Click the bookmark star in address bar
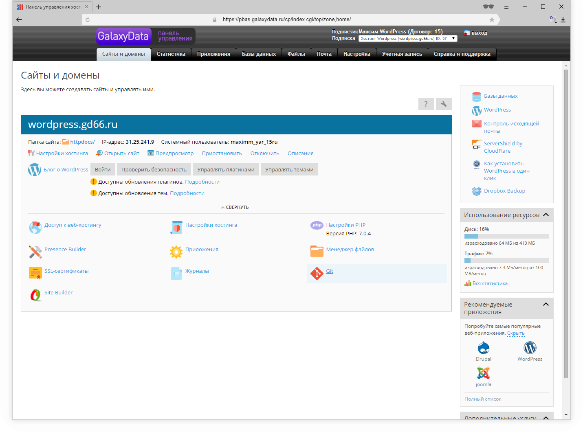 tap(492, 20)
